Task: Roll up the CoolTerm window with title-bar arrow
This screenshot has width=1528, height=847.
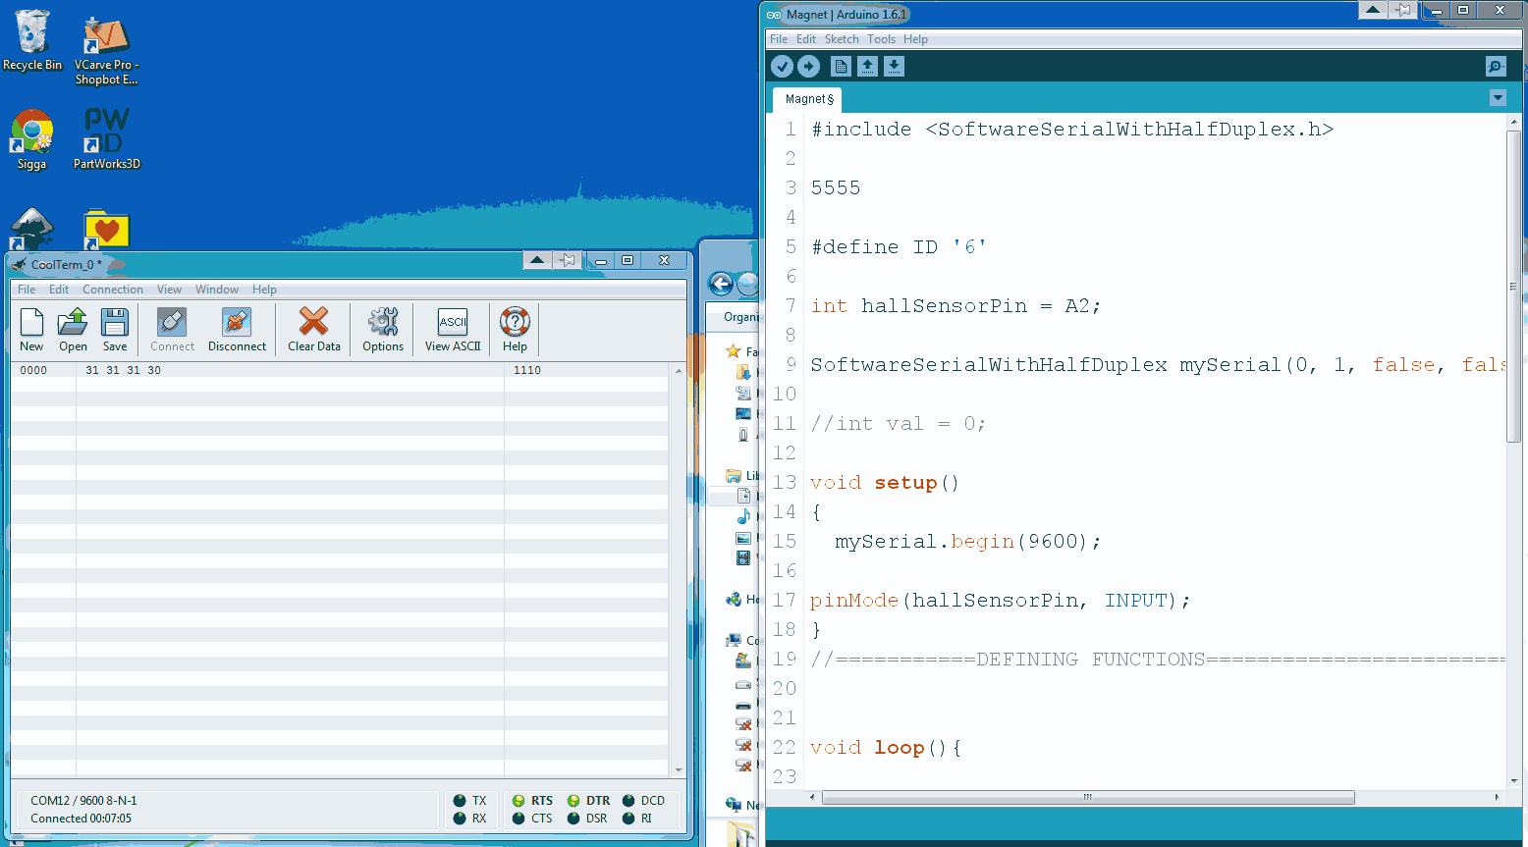Action: pyautogui.click(x=537, y=260)
